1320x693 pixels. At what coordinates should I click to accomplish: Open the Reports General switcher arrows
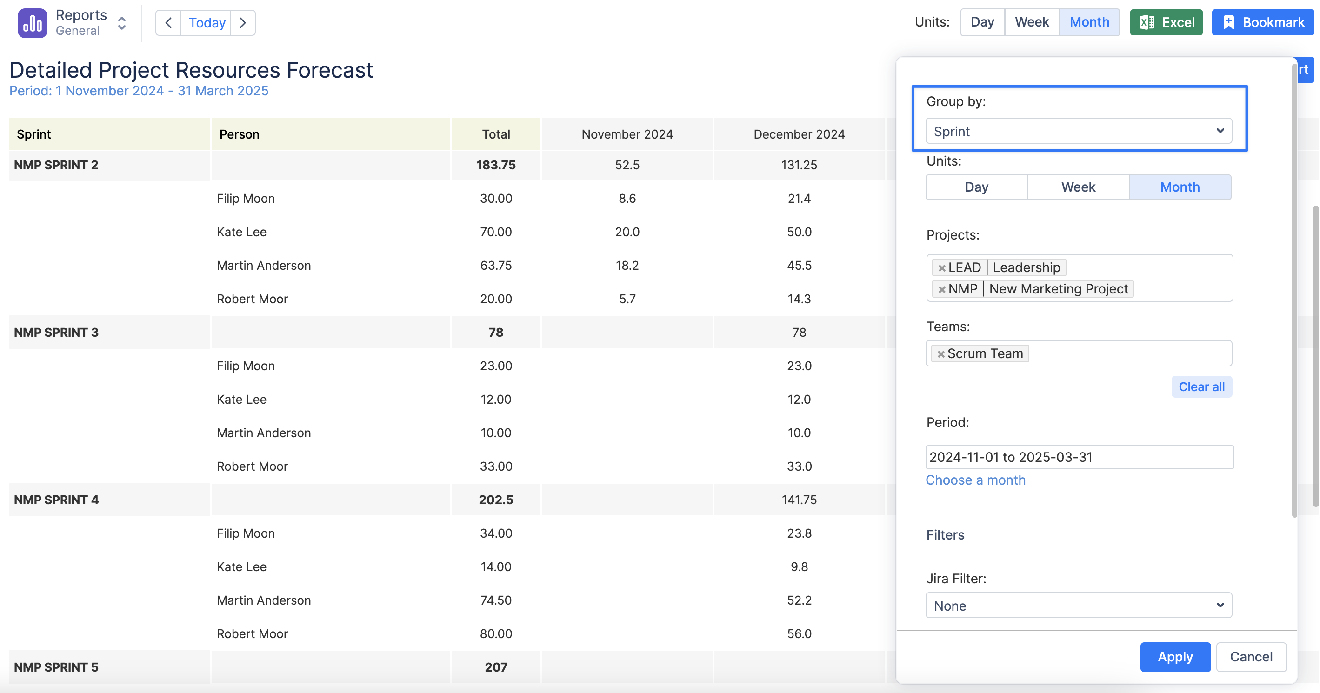pyautogui.click(x=122, y=23)
